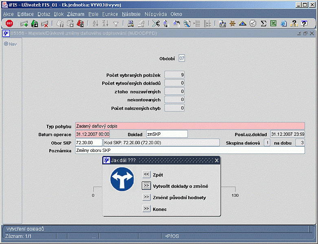Click the question mark with people help icon
The image size is (318, 244).
[294, 24]
